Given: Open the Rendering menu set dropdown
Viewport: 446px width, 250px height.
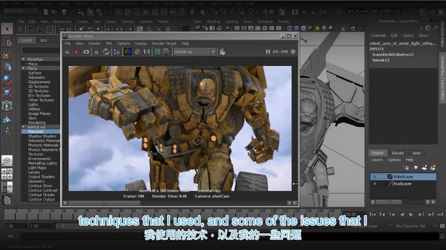Looking at the screenshot, I should (x=21, y=11).
